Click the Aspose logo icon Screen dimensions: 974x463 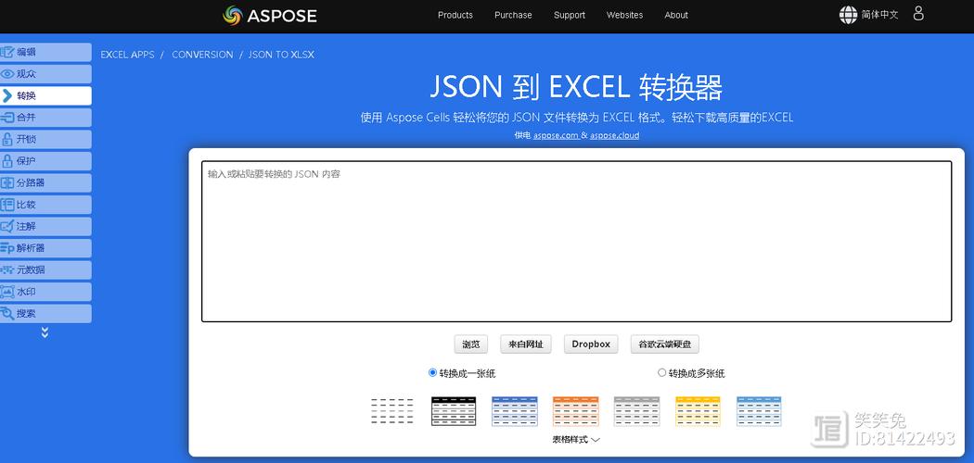[232, 16]
